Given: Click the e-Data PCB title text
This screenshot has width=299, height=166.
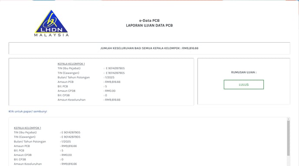Looking at the screenshot, I should coord(149,20).
